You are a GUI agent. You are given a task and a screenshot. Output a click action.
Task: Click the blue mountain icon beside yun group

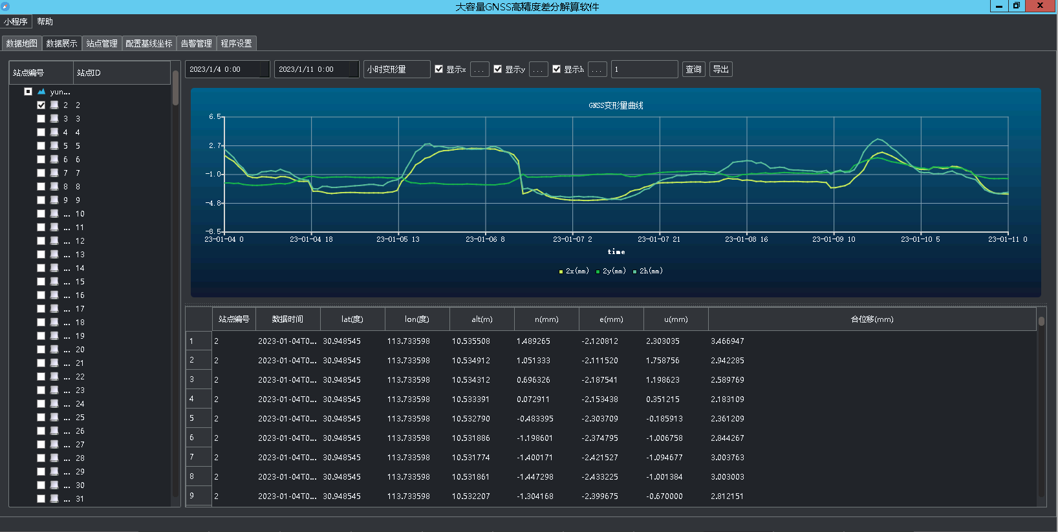[x=41, y=92]
